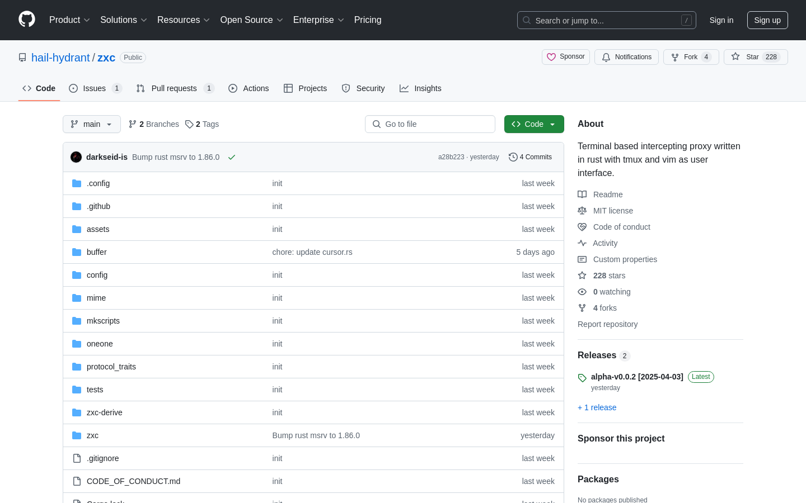Image resolution: width=806 pixels, height=503 pixels.
Task: Click the assets folder icon
Action: pyautogui.click(x=77, y=229)
